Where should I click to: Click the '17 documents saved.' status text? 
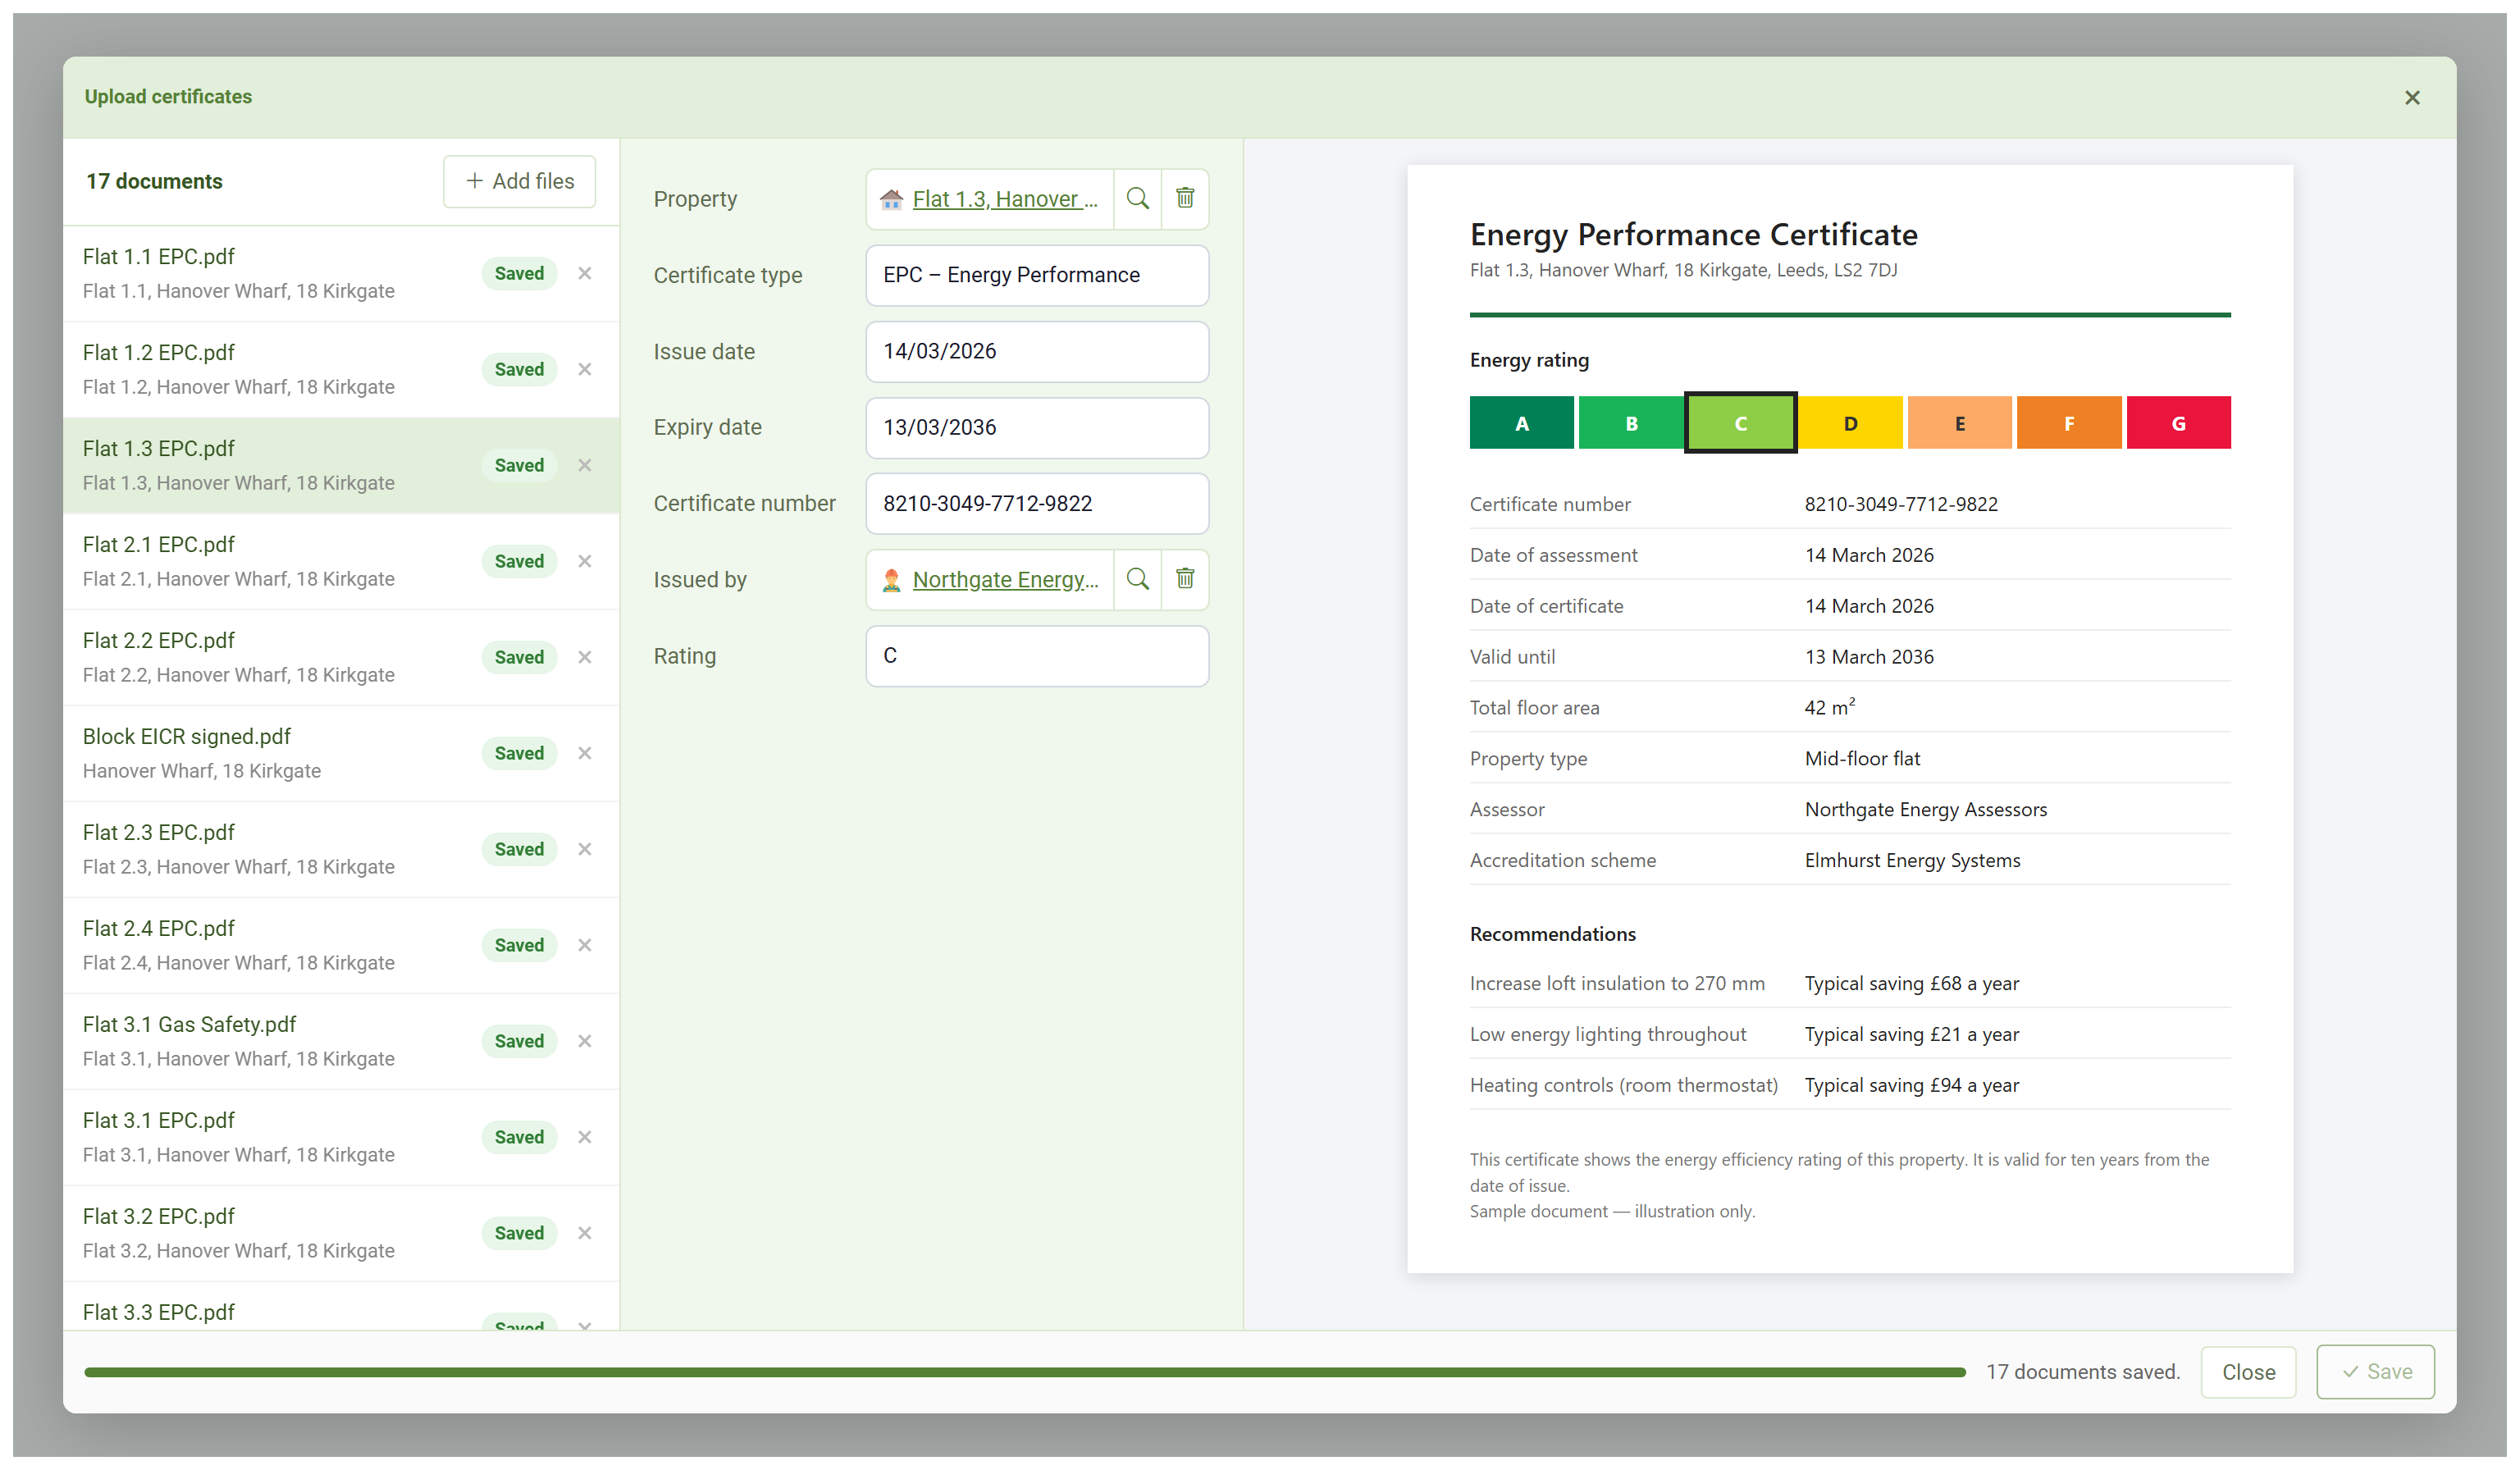coord(2082,1372)
